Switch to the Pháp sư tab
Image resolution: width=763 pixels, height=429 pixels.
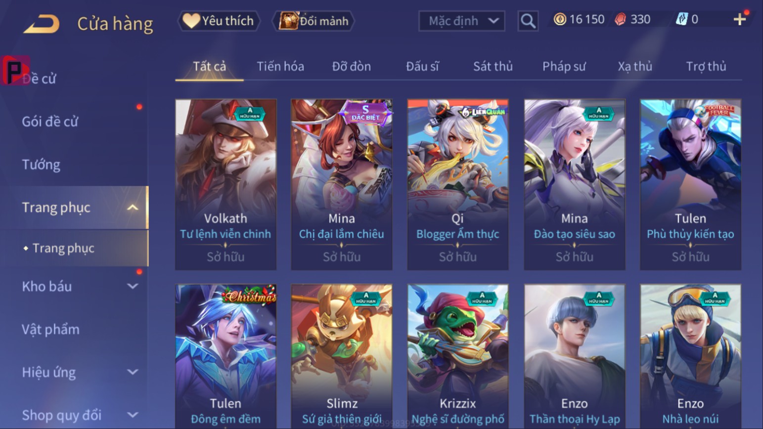click(x=564, y=66)
